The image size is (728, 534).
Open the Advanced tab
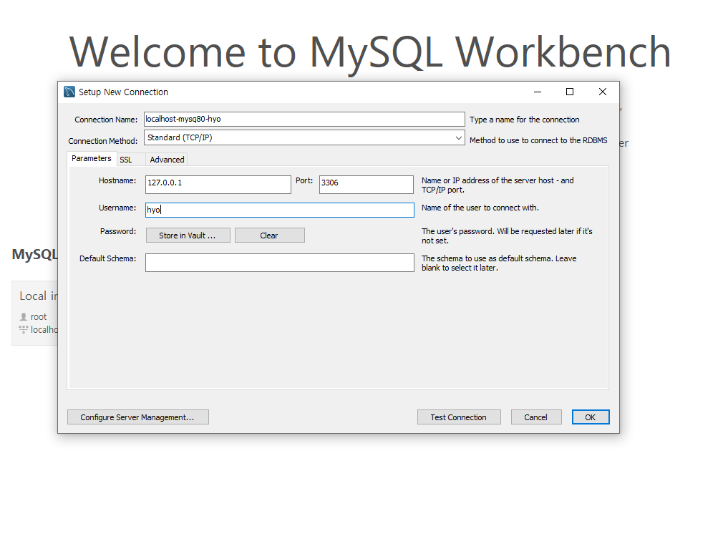(x=167, y=160)
